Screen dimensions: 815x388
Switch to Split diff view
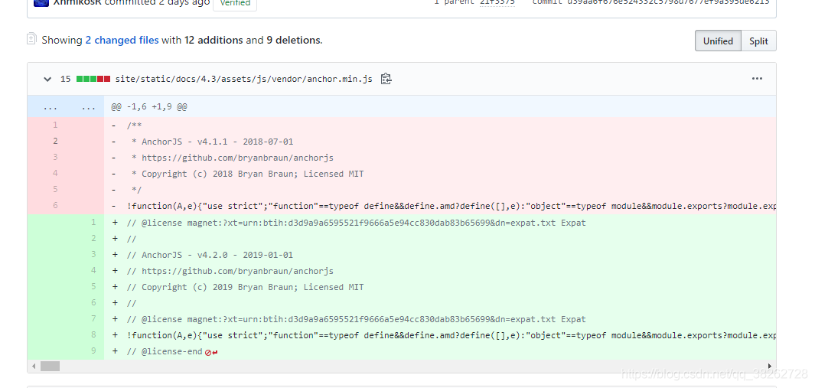[x=758, y=41]
